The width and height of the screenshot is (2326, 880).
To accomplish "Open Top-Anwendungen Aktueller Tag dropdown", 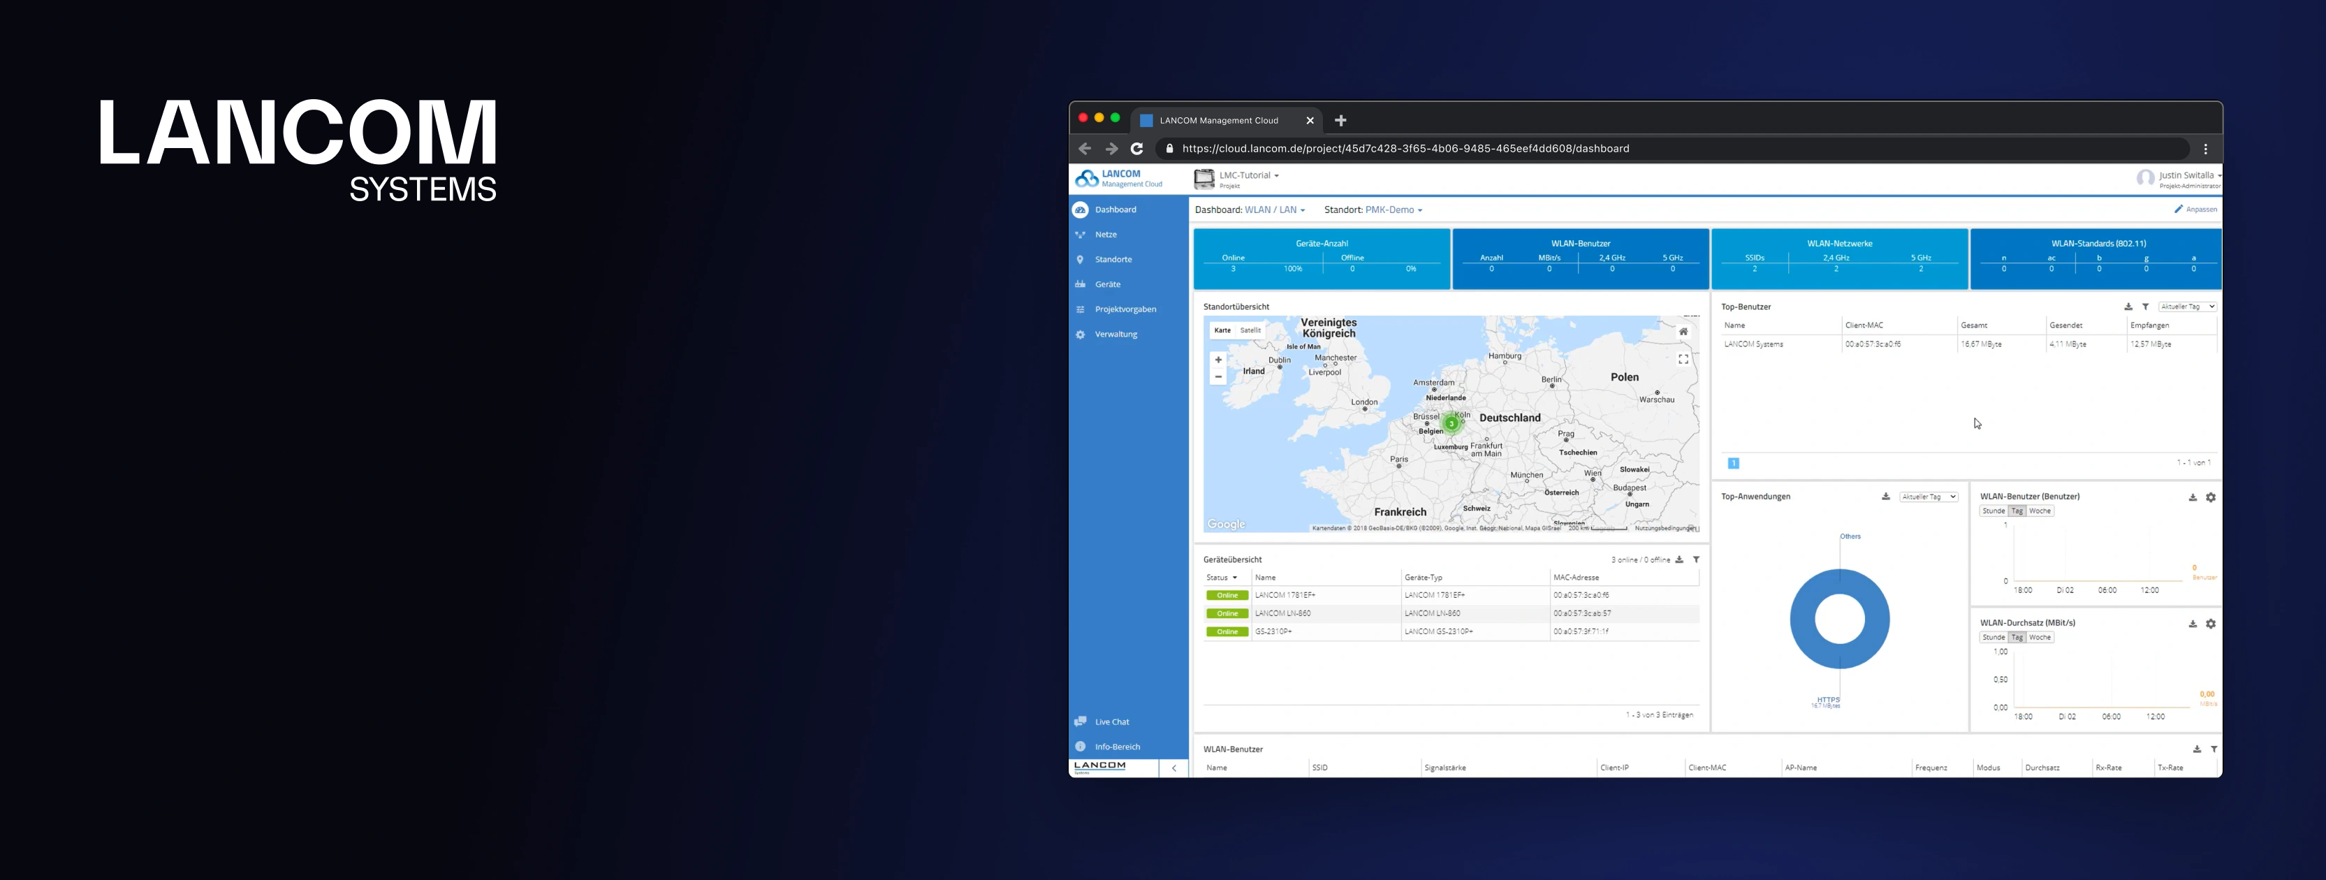I will pyautogui.click(x=1929, y=497).
